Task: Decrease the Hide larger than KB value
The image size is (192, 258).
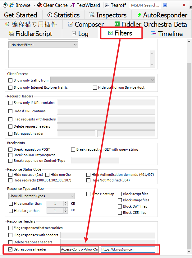Action: pyautogui.click(x=66, y=212)
